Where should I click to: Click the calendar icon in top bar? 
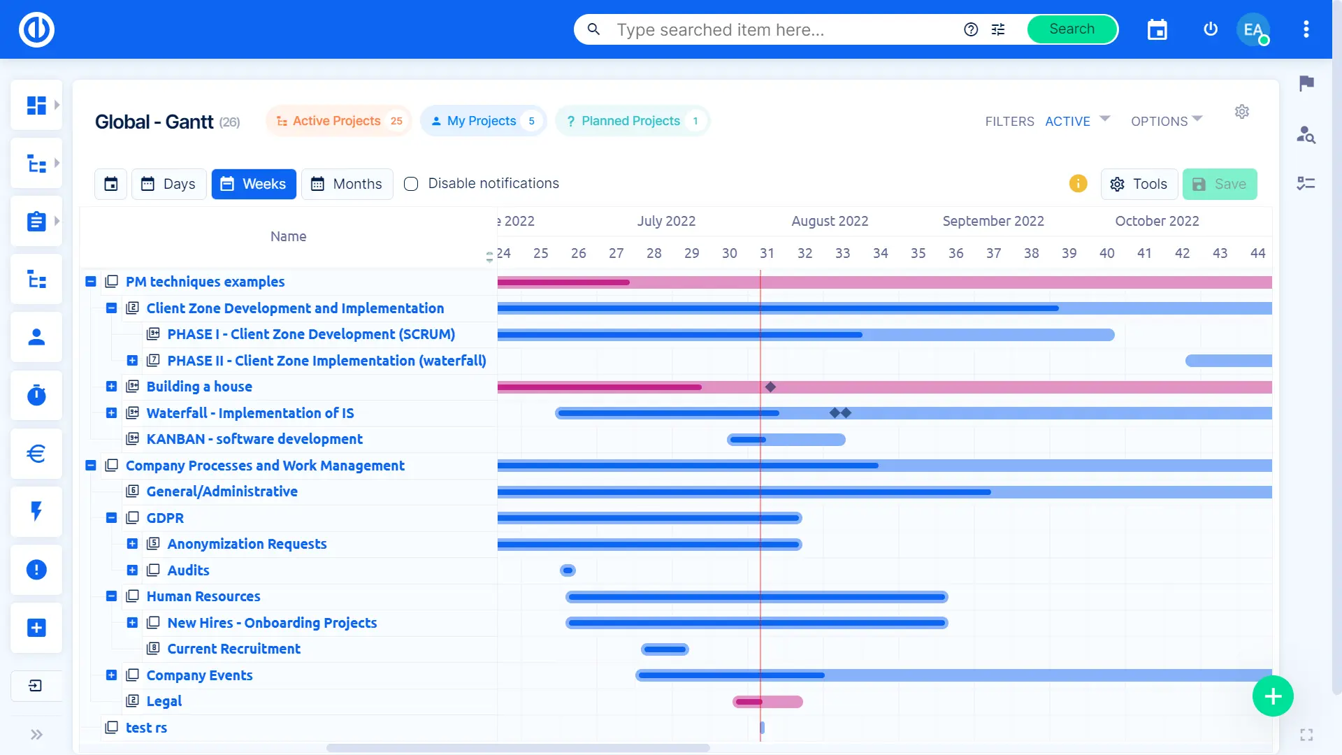1157,29
